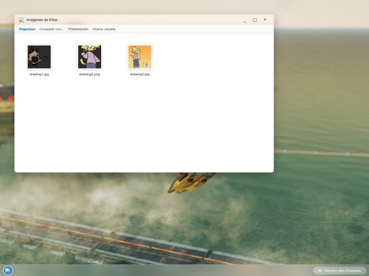Select the drawing3.jpg thumbnail
The image size is (369, 276).
(140, 57)
